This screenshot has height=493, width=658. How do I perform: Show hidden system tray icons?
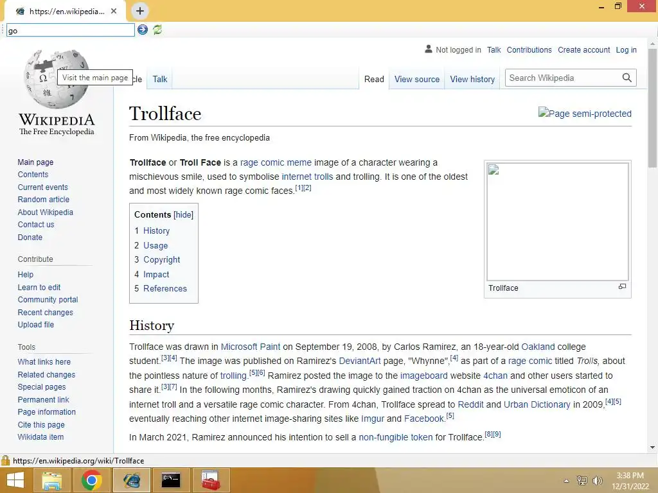pyautogui.click(x=566, y=481)
